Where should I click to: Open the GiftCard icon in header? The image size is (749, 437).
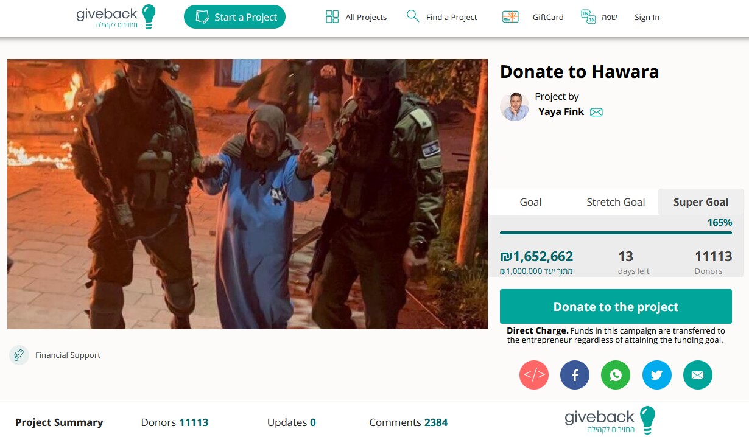coord(510,17)
